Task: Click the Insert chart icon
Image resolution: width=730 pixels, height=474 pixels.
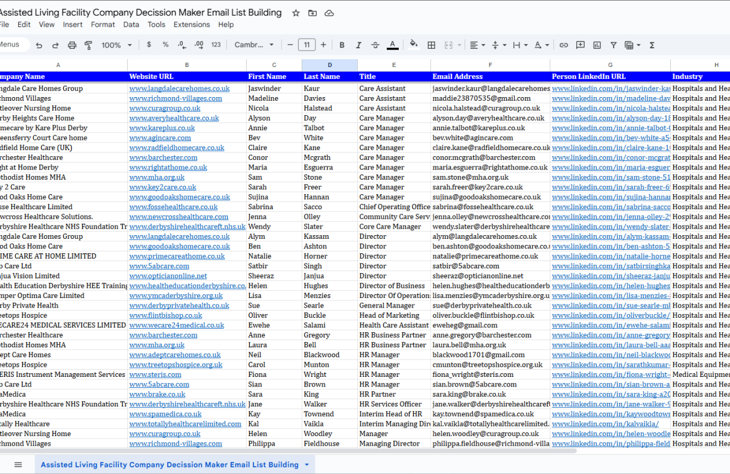Action: coord(597,45)
